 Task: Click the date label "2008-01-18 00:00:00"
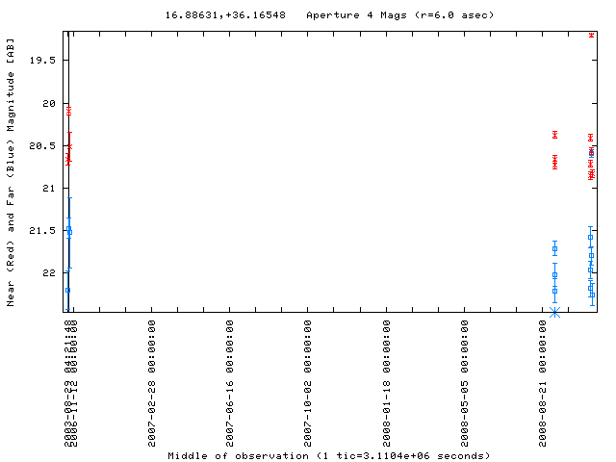(x=387, y=383)
